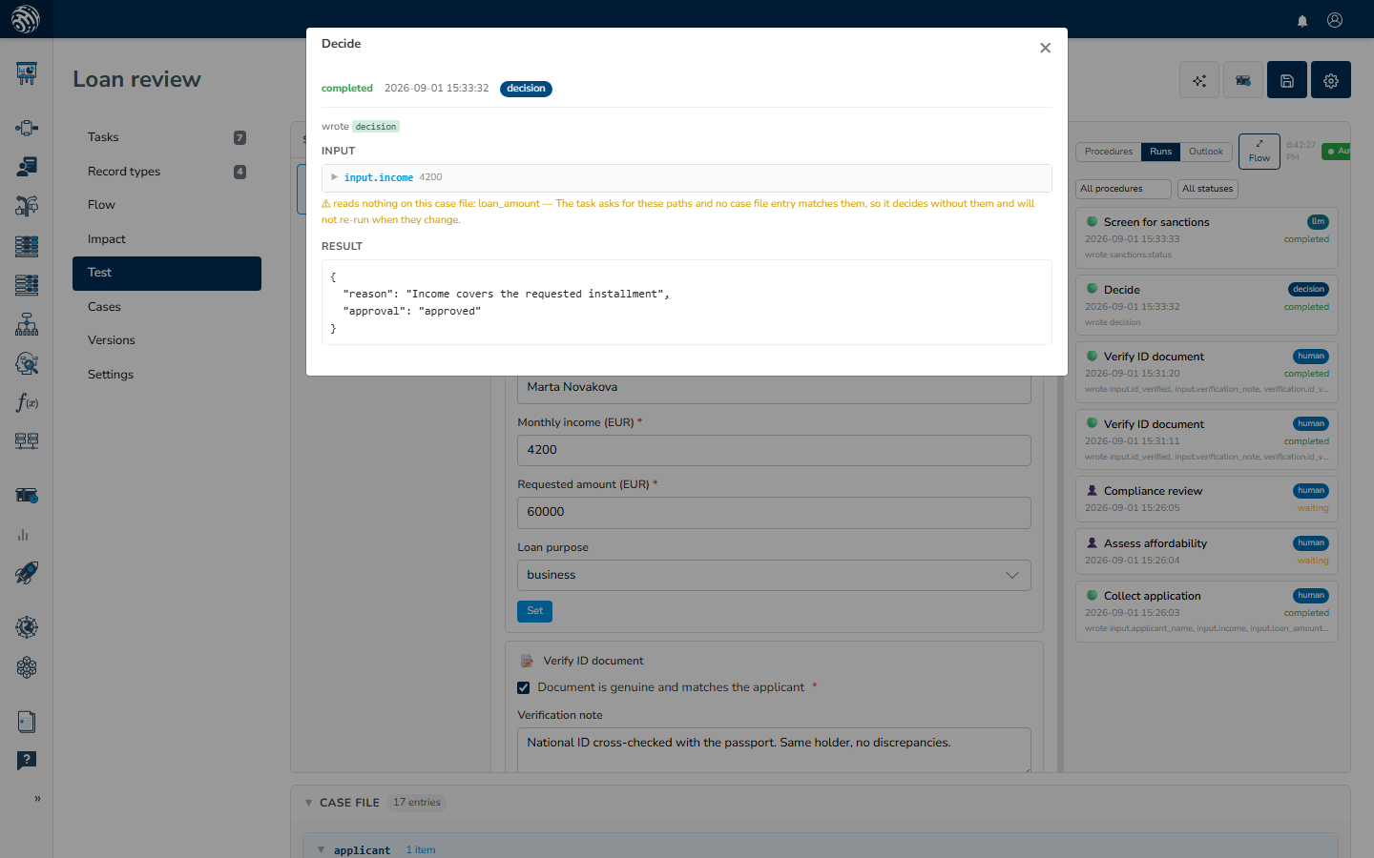Click the blue decision badge in dialog header
Viewport: 1374px width, 858px height.
526,89
